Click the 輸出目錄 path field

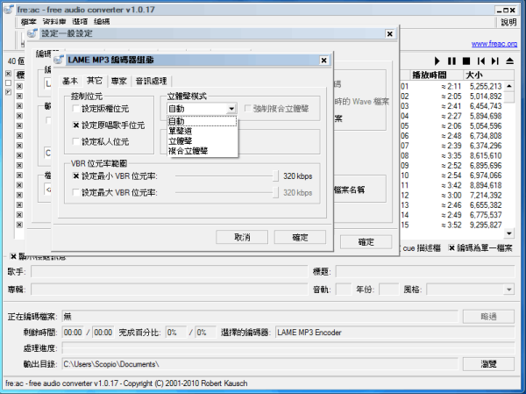260,364
